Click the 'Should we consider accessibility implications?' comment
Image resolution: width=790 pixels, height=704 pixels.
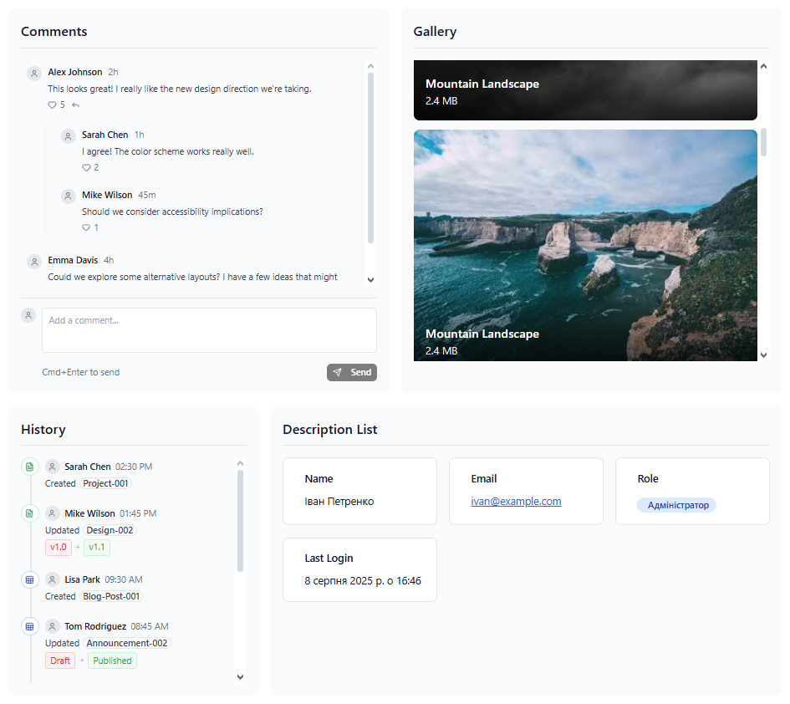pos(172,212)
